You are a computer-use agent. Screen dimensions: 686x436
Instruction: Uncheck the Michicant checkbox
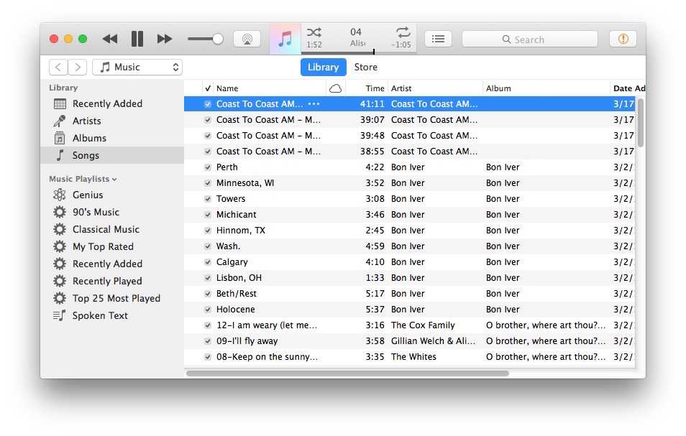(x=207, y=215)
